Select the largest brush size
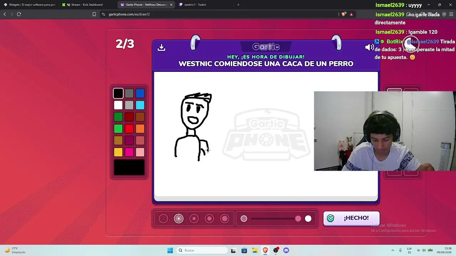 (x=224, y=219)
